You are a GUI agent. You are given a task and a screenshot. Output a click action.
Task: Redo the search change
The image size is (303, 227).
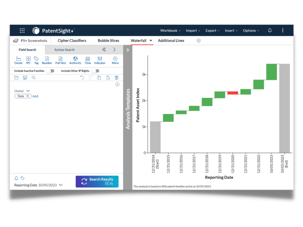click(x=91, y=78)
